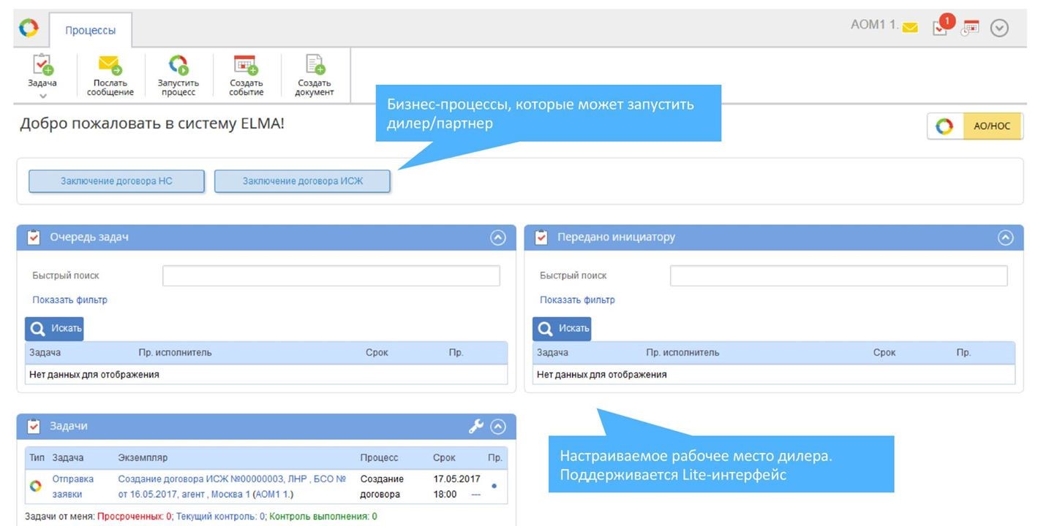The width and height of the screenshot is (1046, 526).
Task: Click the Послать сообщение envelope icon
Action: (x=110, y=66)
